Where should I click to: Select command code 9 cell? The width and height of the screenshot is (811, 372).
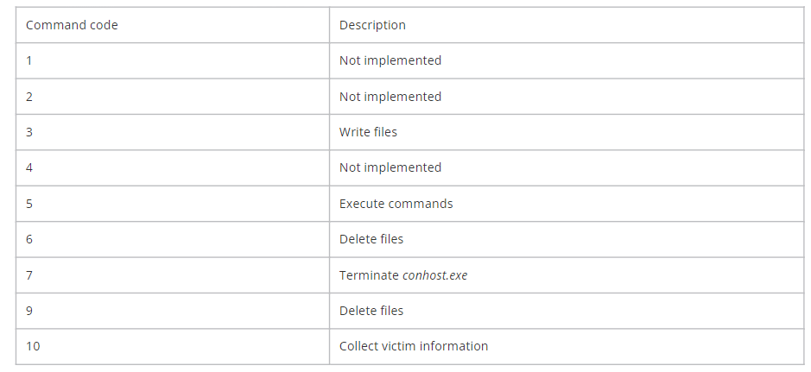[x=173, y=311]
